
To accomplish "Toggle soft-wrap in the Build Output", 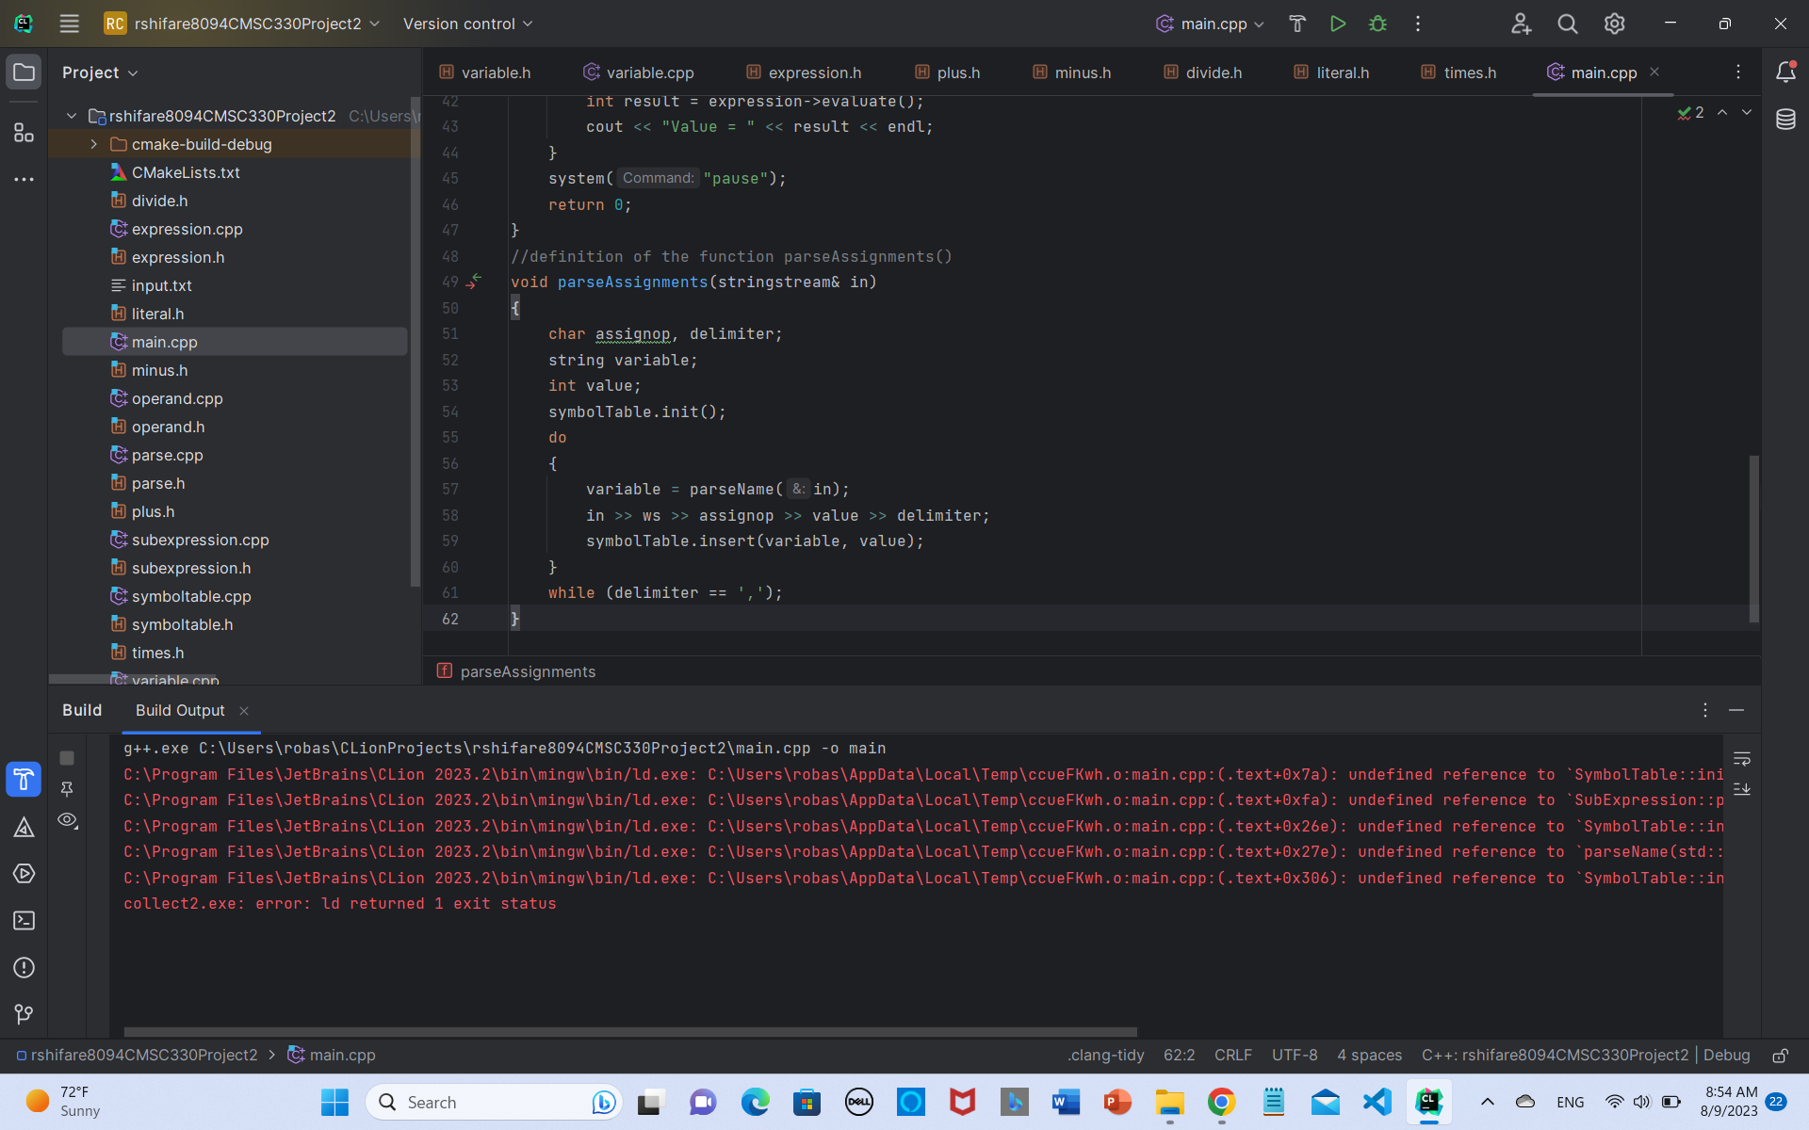I will click(1742, 759).
